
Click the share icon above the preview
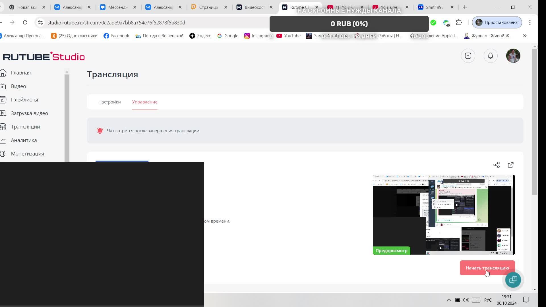click(x=496, y=165)
